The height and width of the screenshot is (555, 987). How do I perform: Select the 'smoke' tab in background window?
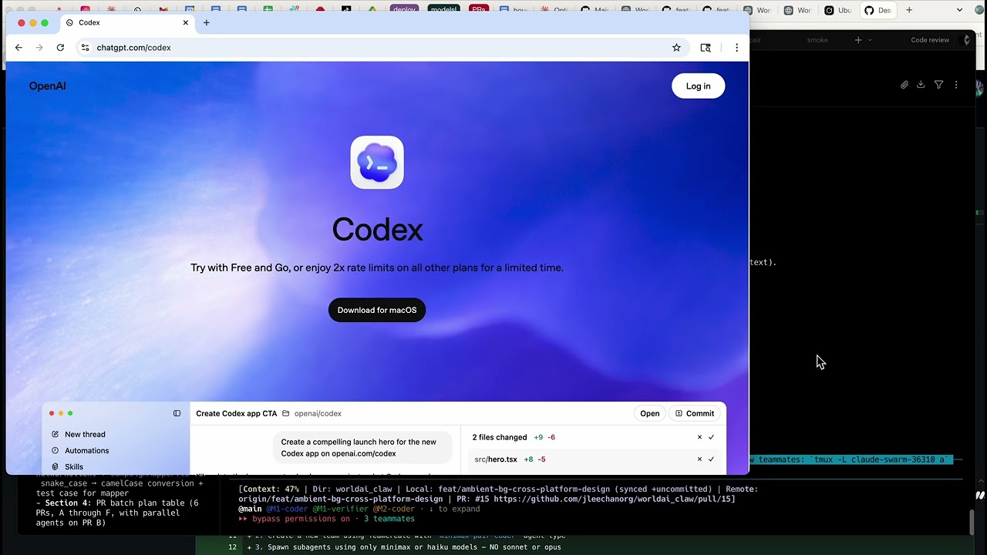coord(817,40)
